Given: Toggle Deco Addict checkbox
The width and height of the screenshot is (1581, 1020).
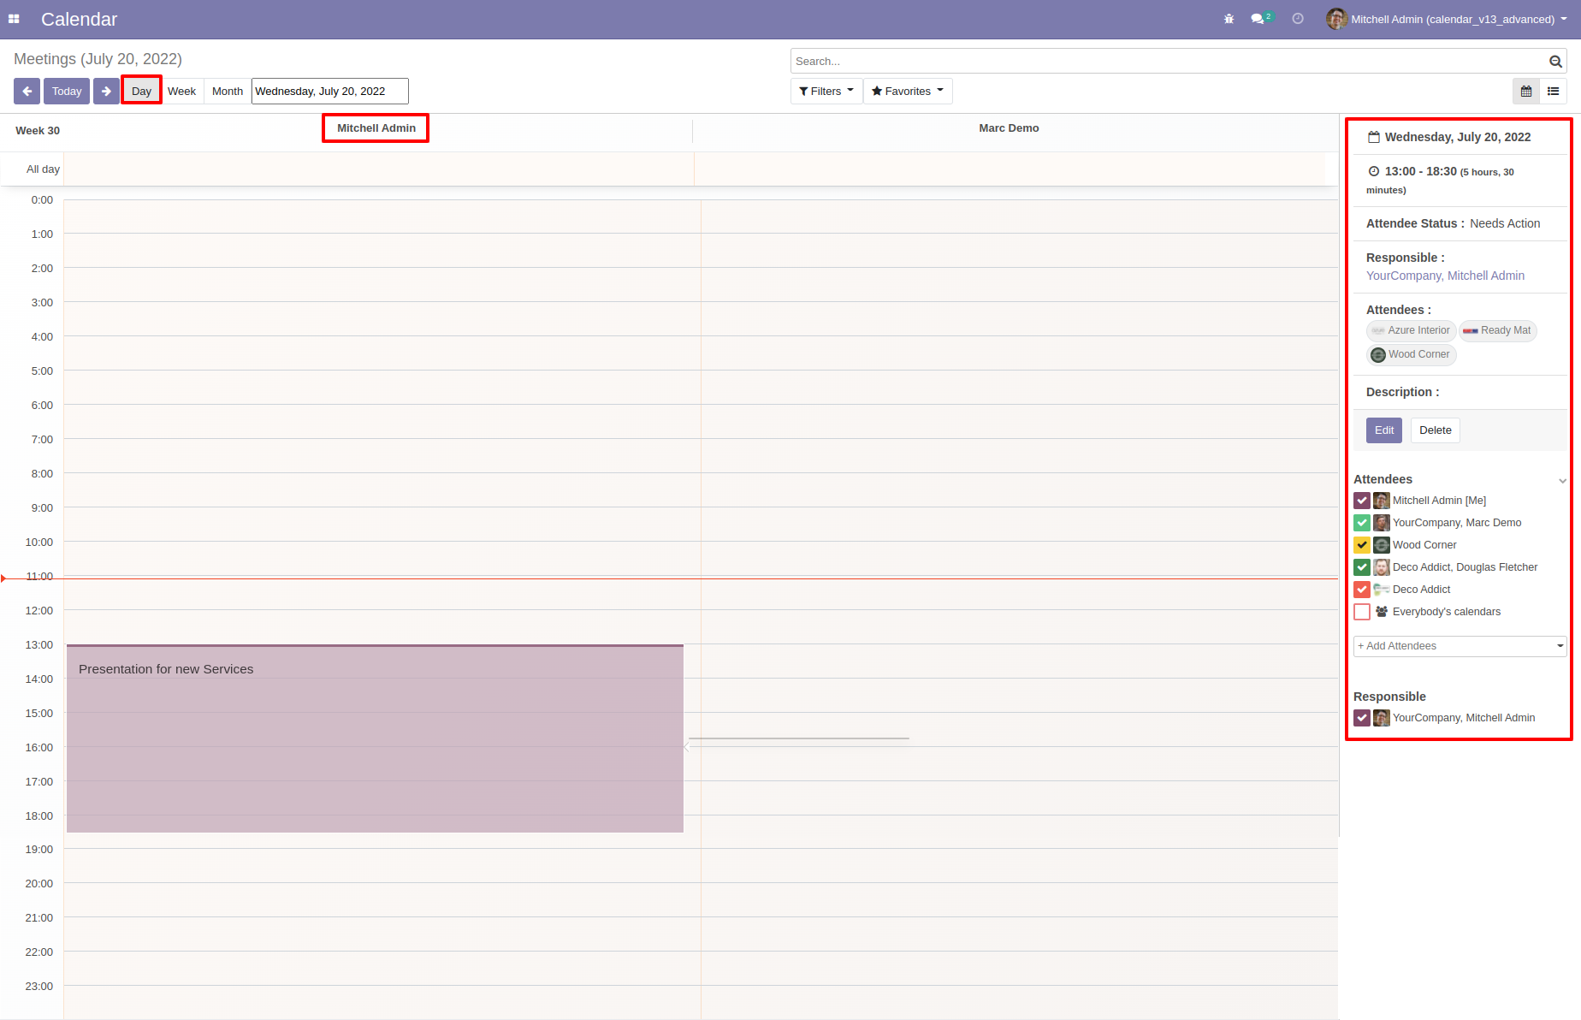Looking at the screenshot, I should tap(1362, 590).
